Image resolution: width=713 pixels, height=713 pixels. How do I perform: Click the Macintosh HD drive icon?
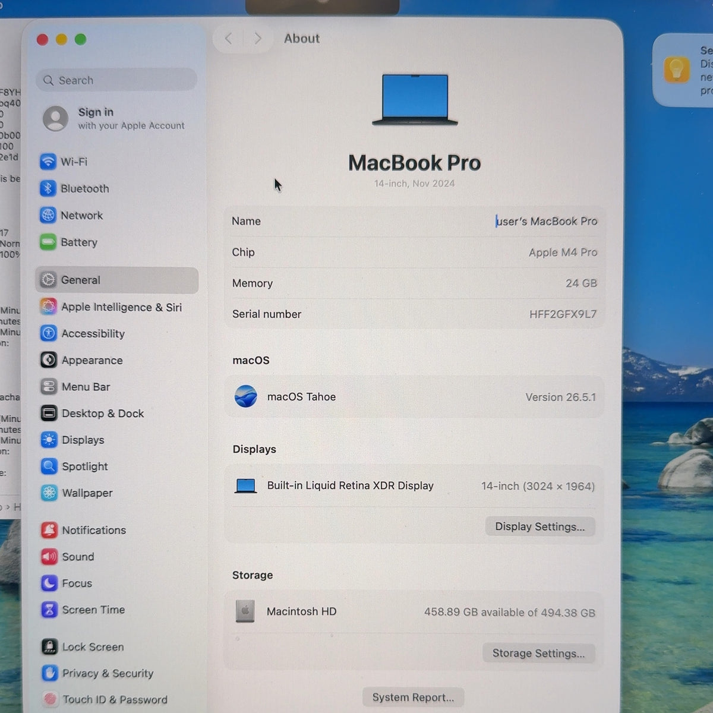(x=245, y=611)
